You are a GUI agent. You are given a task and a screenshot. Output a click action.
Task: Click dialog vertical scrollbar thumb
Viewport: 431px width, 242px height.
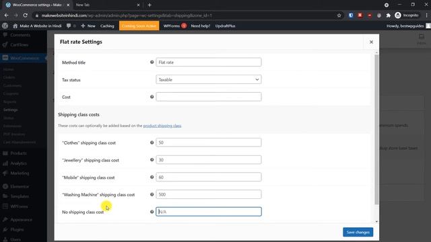(376, 129)
